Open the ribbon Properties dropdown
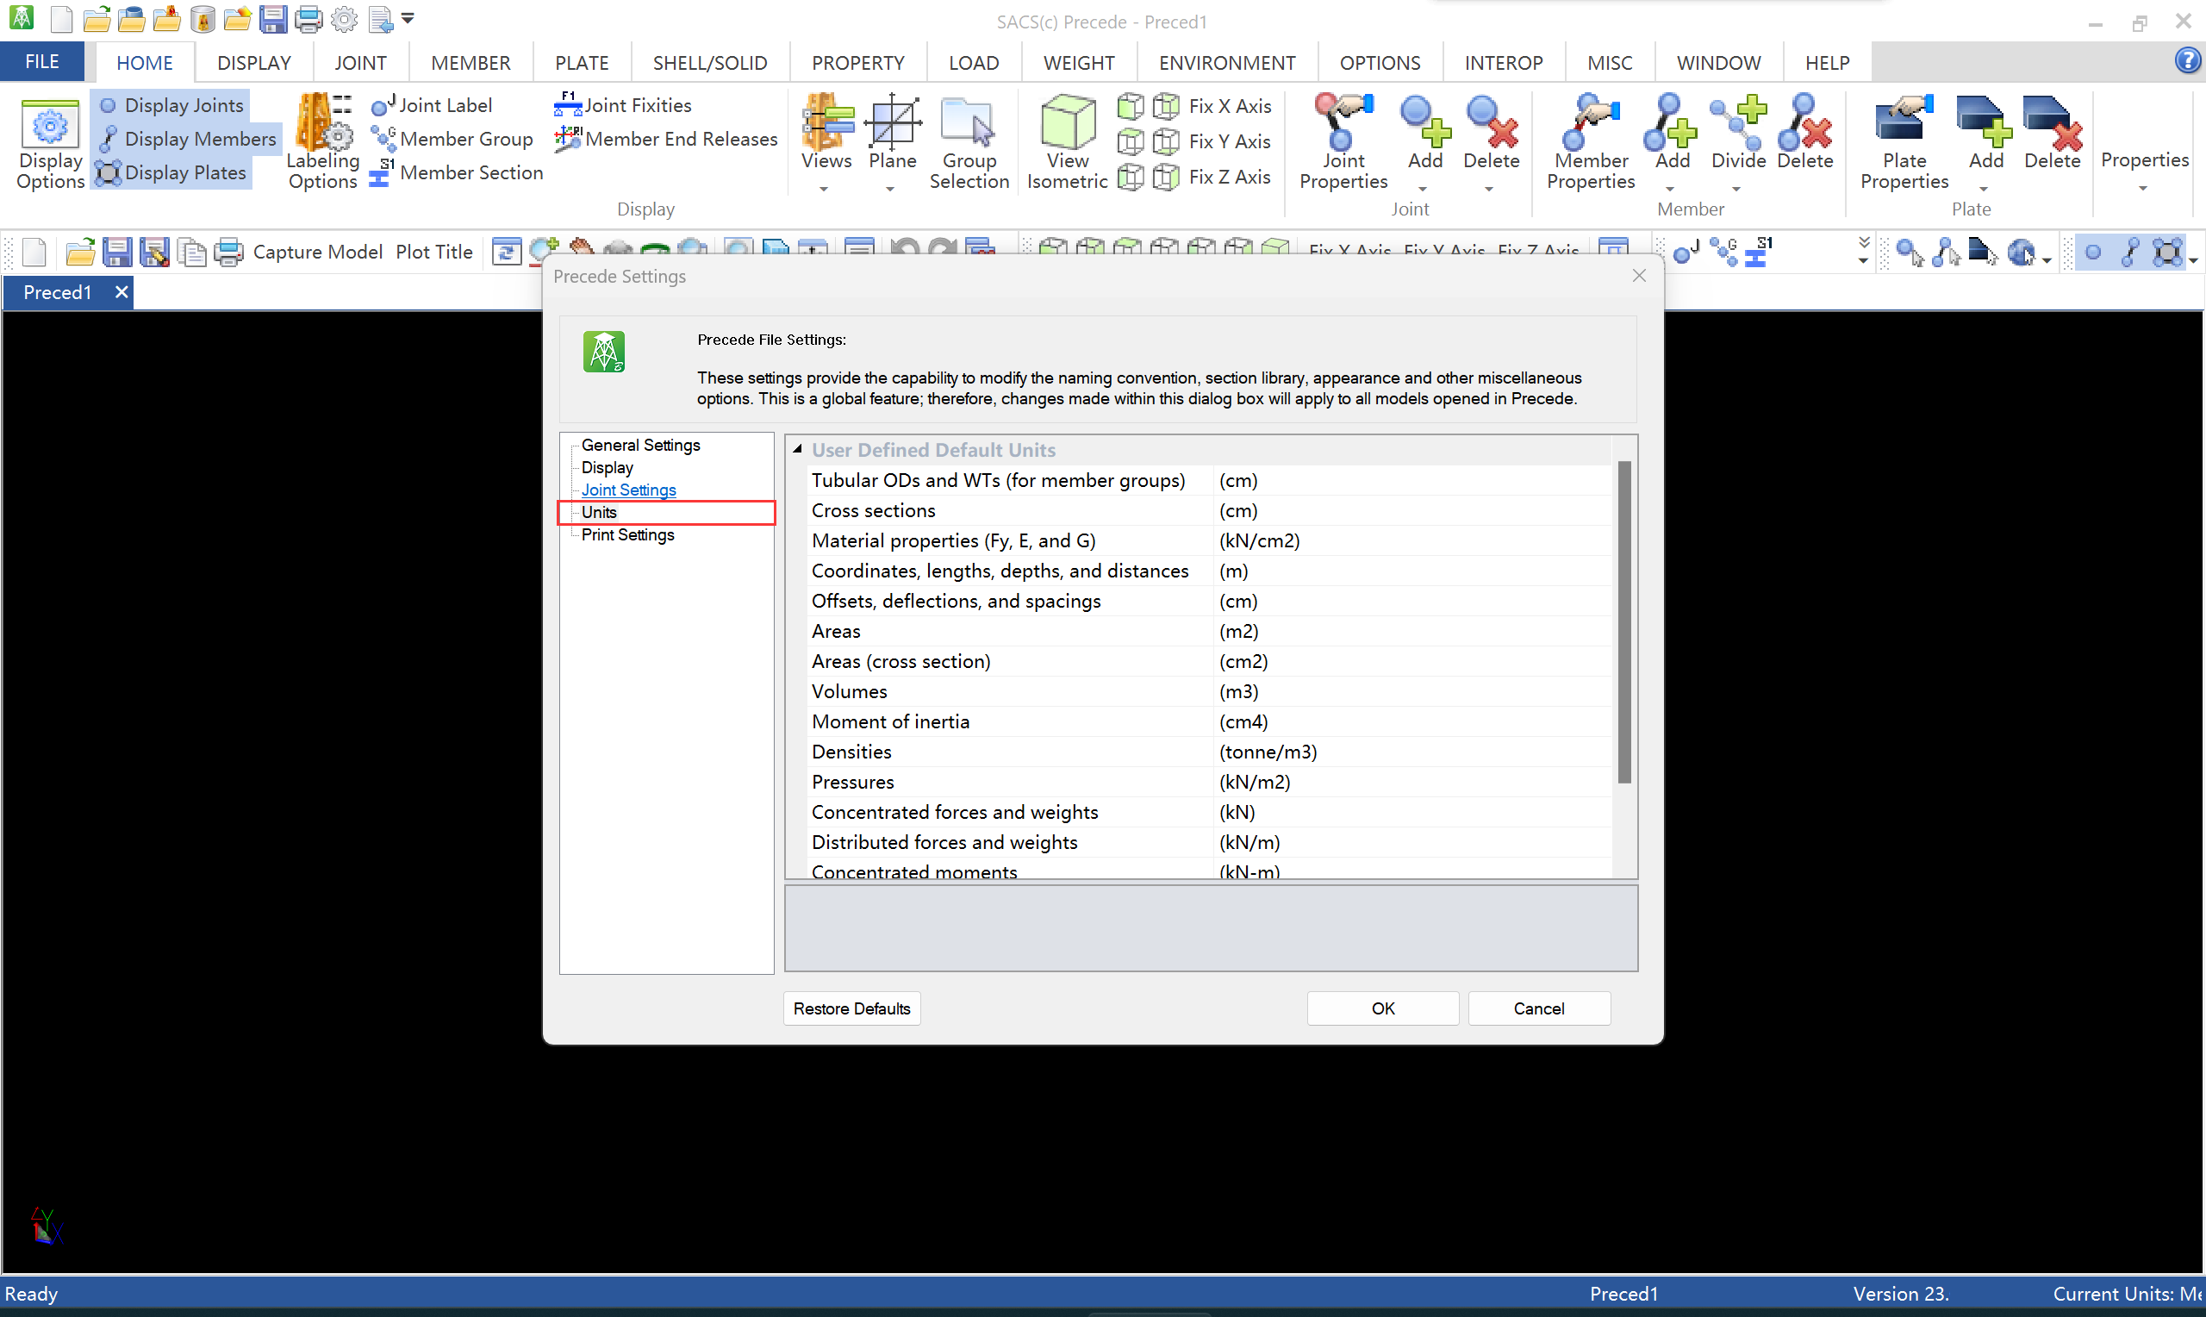 coord(2143,169)
